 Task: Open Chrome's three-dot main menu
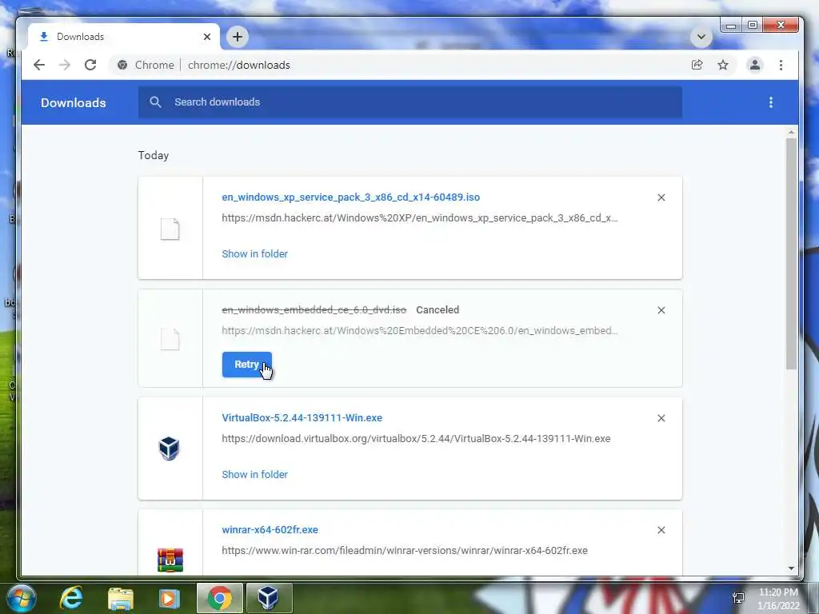point(781,65)
